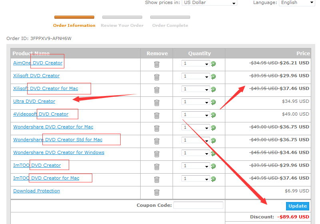Follow Wondershare DVD Creator for Windows link
Image resolution: width=320 pixels, height=224 pixels.
(59, 152)
